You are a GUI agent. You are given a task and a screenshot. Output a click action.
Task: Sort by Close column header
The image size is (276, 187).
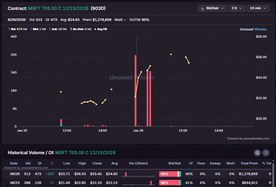(97, 163)
